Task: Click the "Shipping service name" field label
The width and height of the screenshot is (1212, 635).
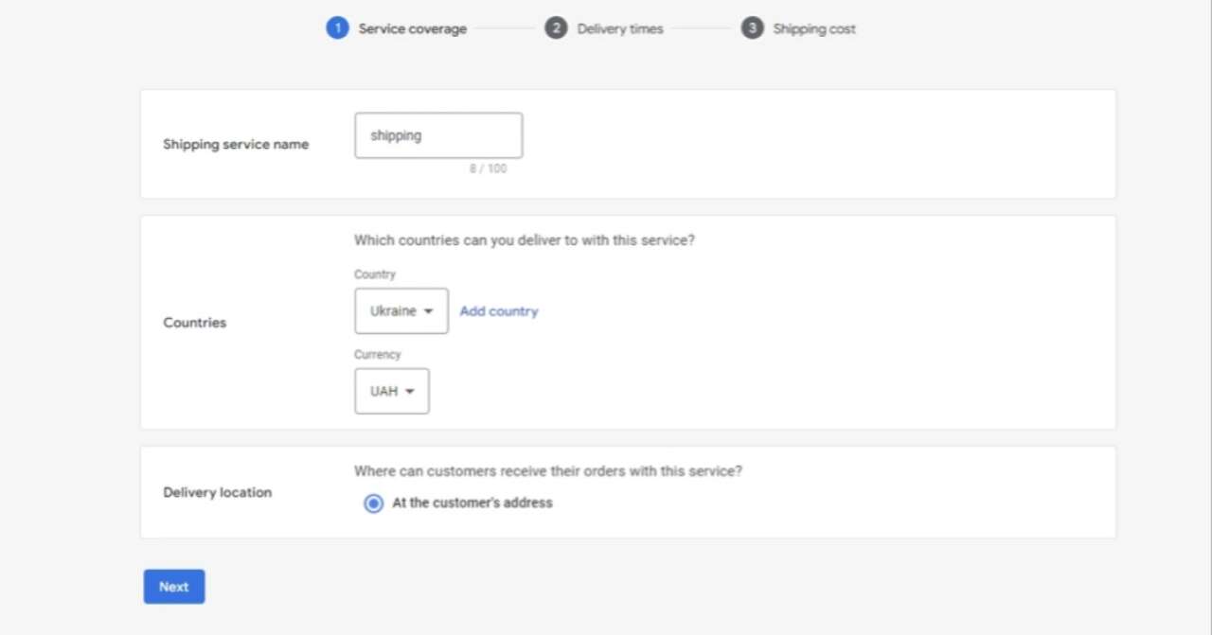Action: (x=236, y=145)
